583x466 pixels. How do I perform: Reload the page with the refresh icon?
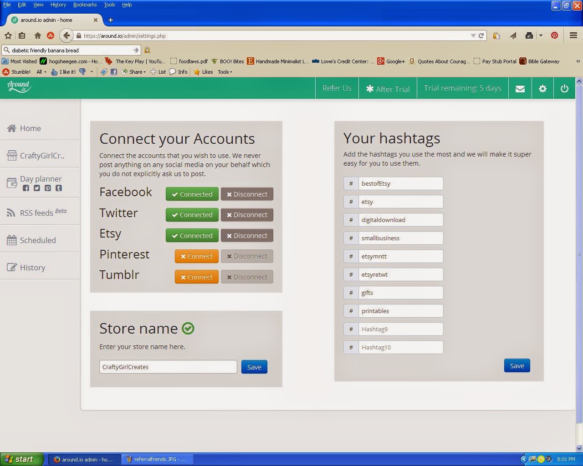click(481, 35)
